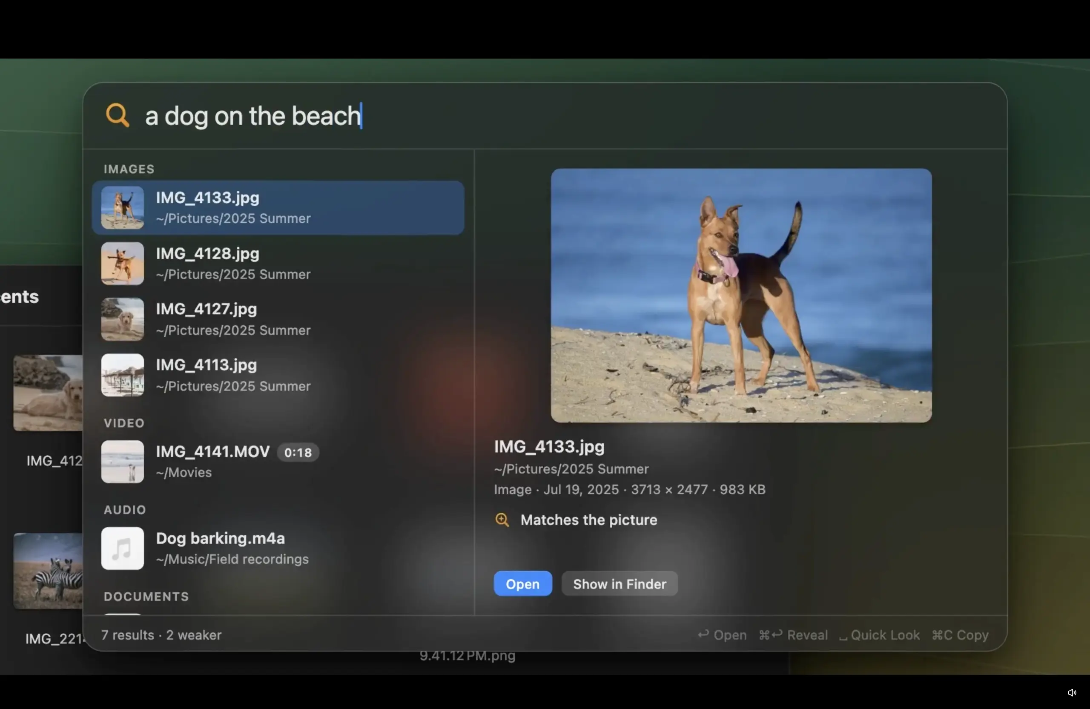Click the IMG_4113.jpg beach umbrellas thumbnail
Viewport: 1090px width, 709px height.
click(x=122, y=376)
